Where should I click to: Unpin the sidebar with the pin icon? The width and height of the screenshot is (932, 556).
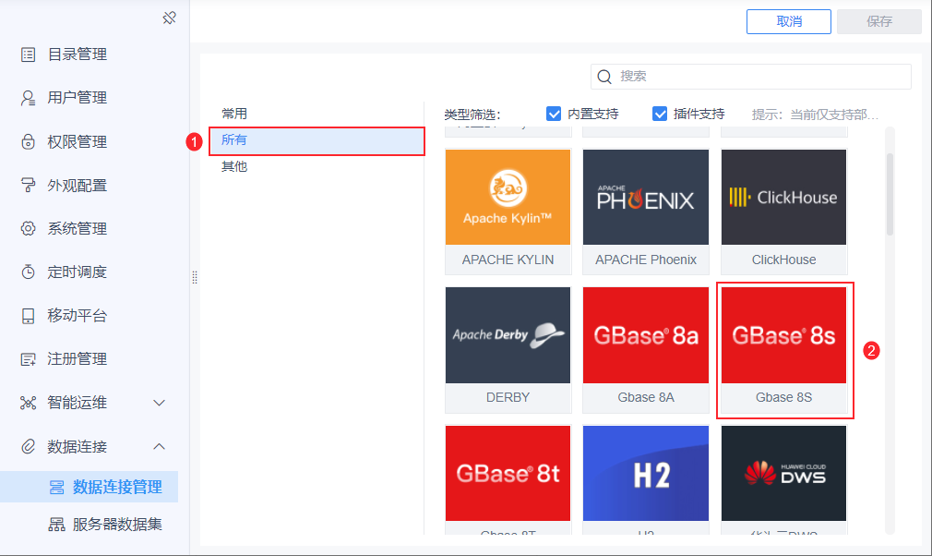(x=170, y=18)
